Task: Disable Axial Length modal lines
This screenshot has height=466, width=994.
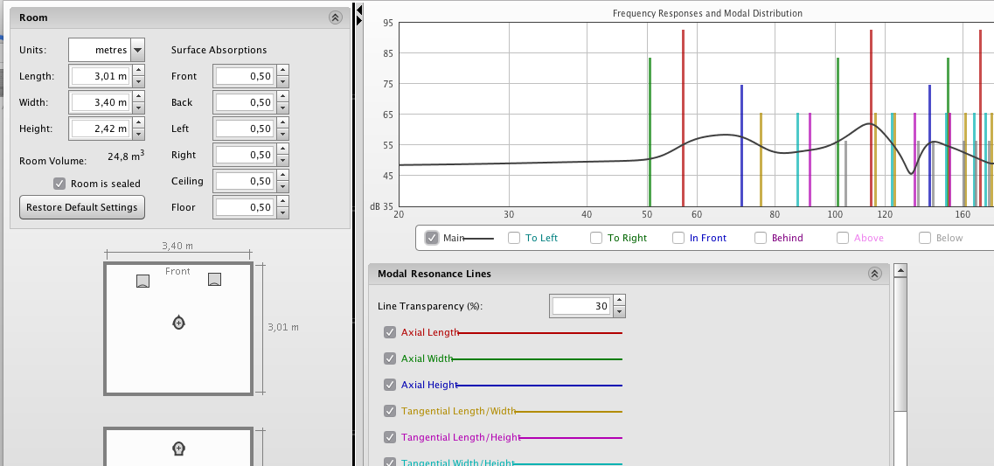Action: point(390,332)
